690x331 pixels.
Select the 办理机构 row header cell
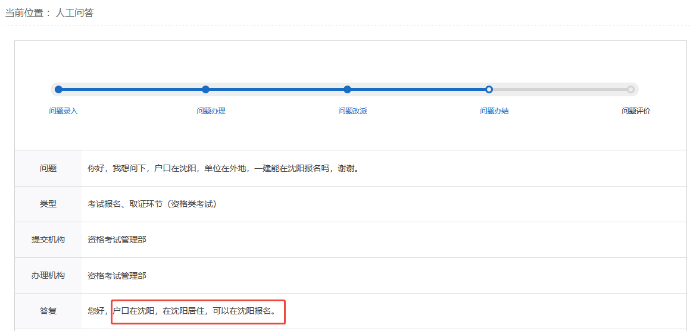point(48,275)
